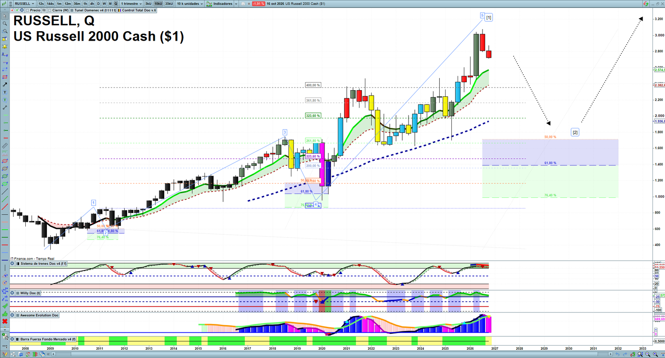665x358 pixels.
Task: Click the 4h timeframe button
Action: point(92,4)
